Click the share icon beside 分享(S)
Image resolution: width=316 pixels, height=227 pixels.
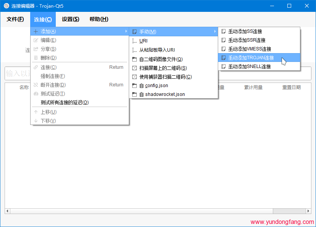click(x=36, y=49)
